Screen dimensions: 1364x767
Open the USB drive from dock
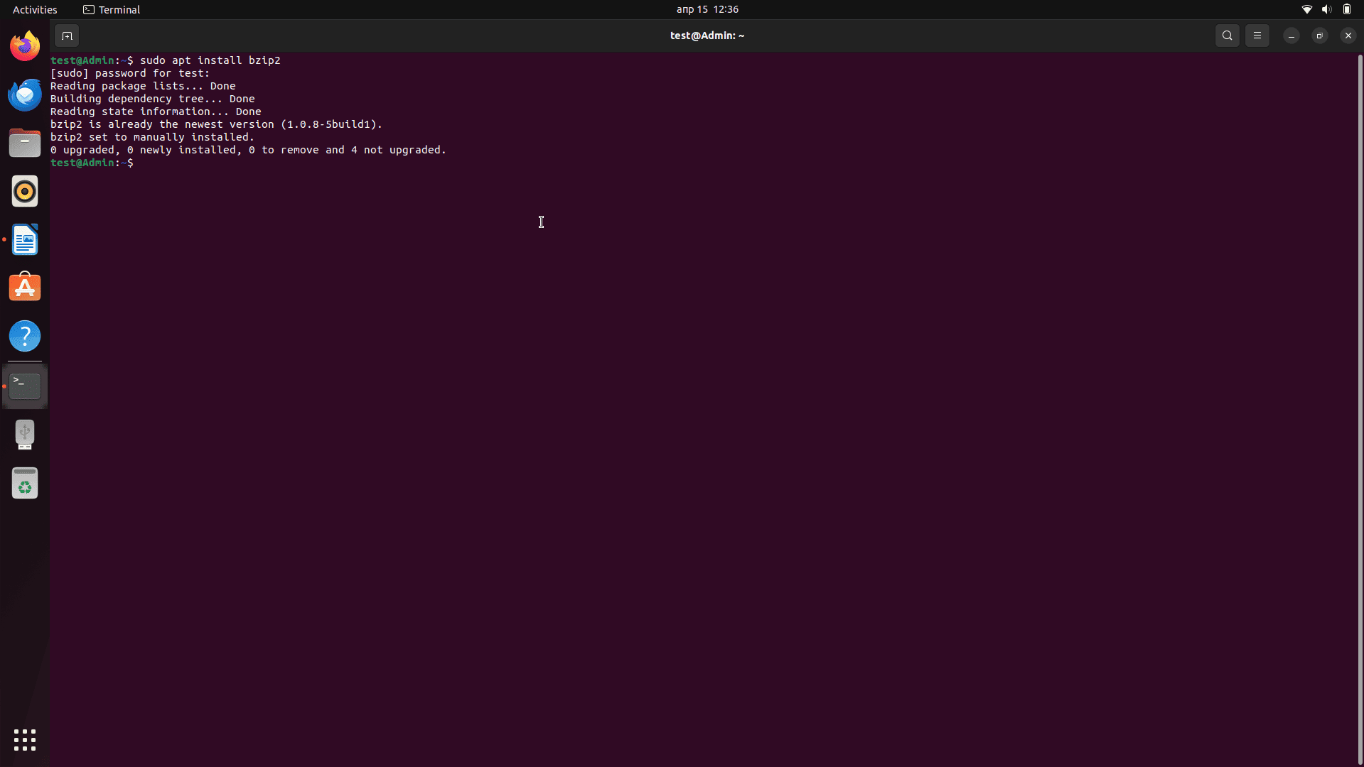click(25, 435)
